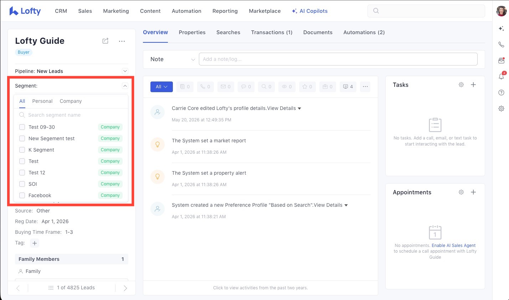Open Tasks settings gear
Image resolution: width=509 pixels, height=300 pixels.
coord(461,85)
